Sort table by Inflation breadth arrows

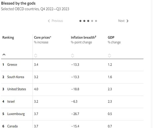pos(72,55)
